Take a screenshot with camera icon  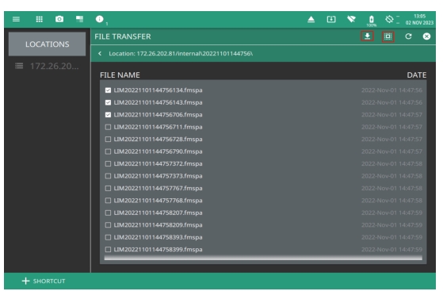59,19
